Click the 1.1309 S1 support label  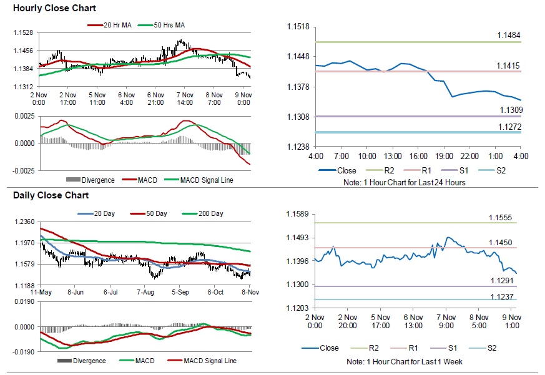click(511, 110)
